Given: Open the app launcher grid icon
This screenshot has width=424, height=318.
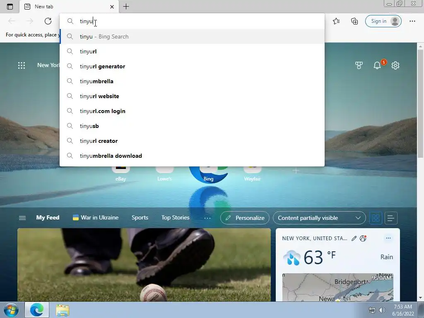Looking at the screenshot, I should [x=22, y=65].
